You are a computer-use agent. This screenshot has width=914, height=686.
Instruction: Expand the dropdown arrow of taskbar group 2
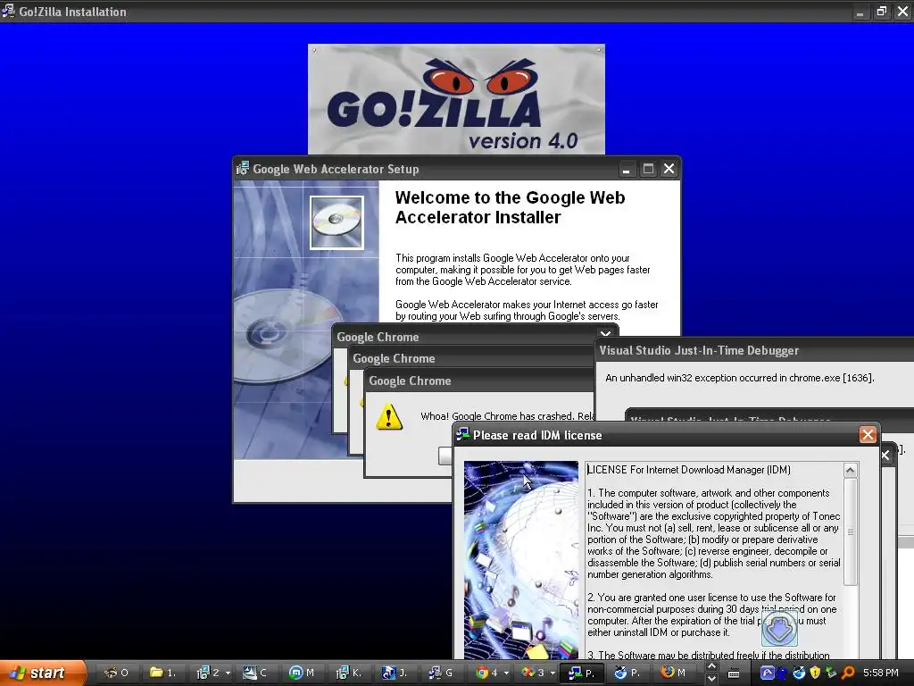pyautogui.click(x=228, y=673)
